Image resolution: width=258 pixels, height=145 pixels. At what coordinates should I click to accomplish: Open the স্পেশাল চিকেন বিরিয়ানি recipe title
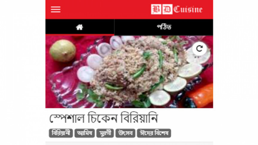(x=104, y=118)
